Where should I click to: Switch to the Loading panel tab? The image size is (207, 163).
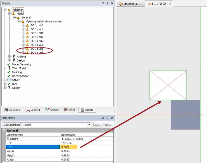pyautogui.click(x=33, y=110)
